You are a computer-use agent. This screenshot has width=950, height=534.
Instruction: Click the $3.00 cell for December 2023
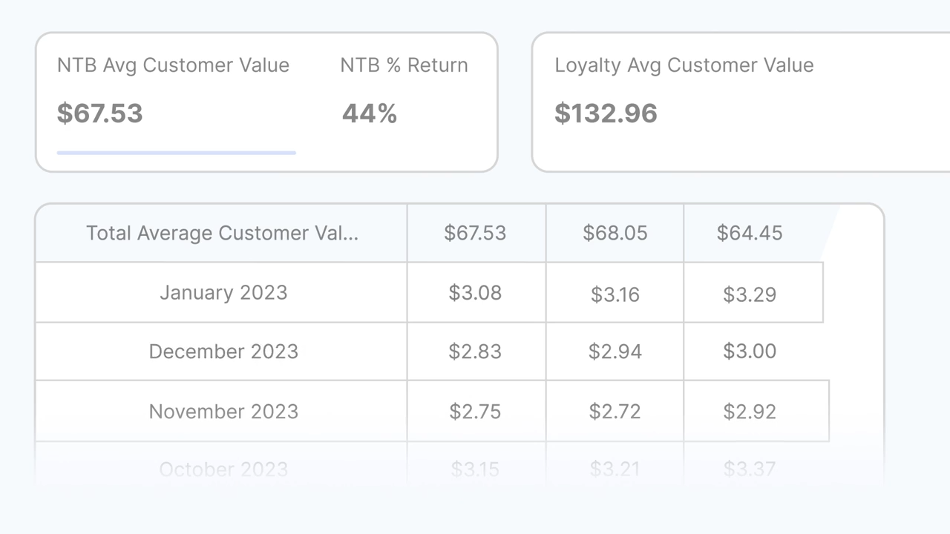[x=750, y=352]
